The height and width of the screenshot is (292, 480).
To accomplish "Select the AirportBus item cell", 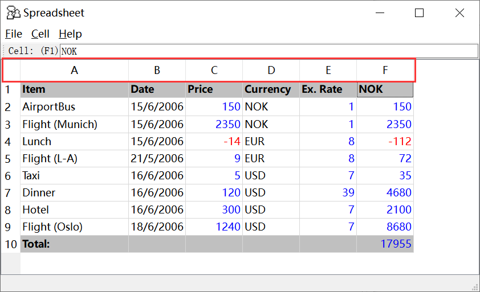I will point(74,107).
